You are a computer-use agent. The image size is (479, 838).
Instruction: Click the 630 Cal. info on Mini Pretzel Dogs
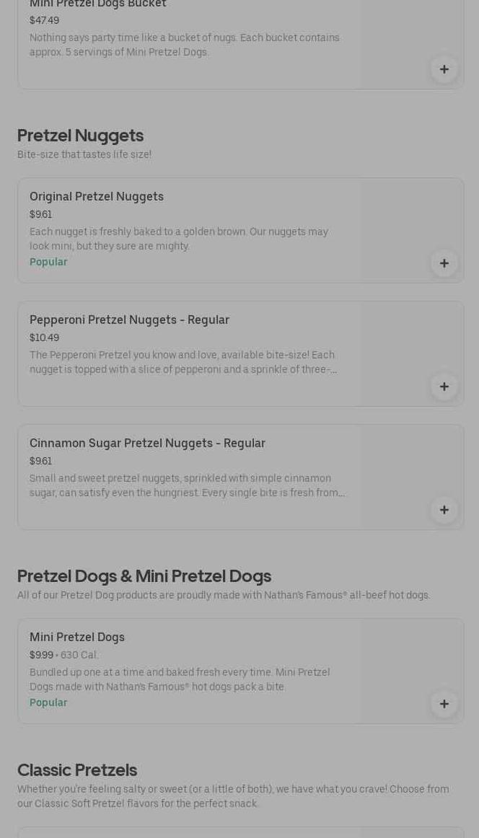click(79, 655)
